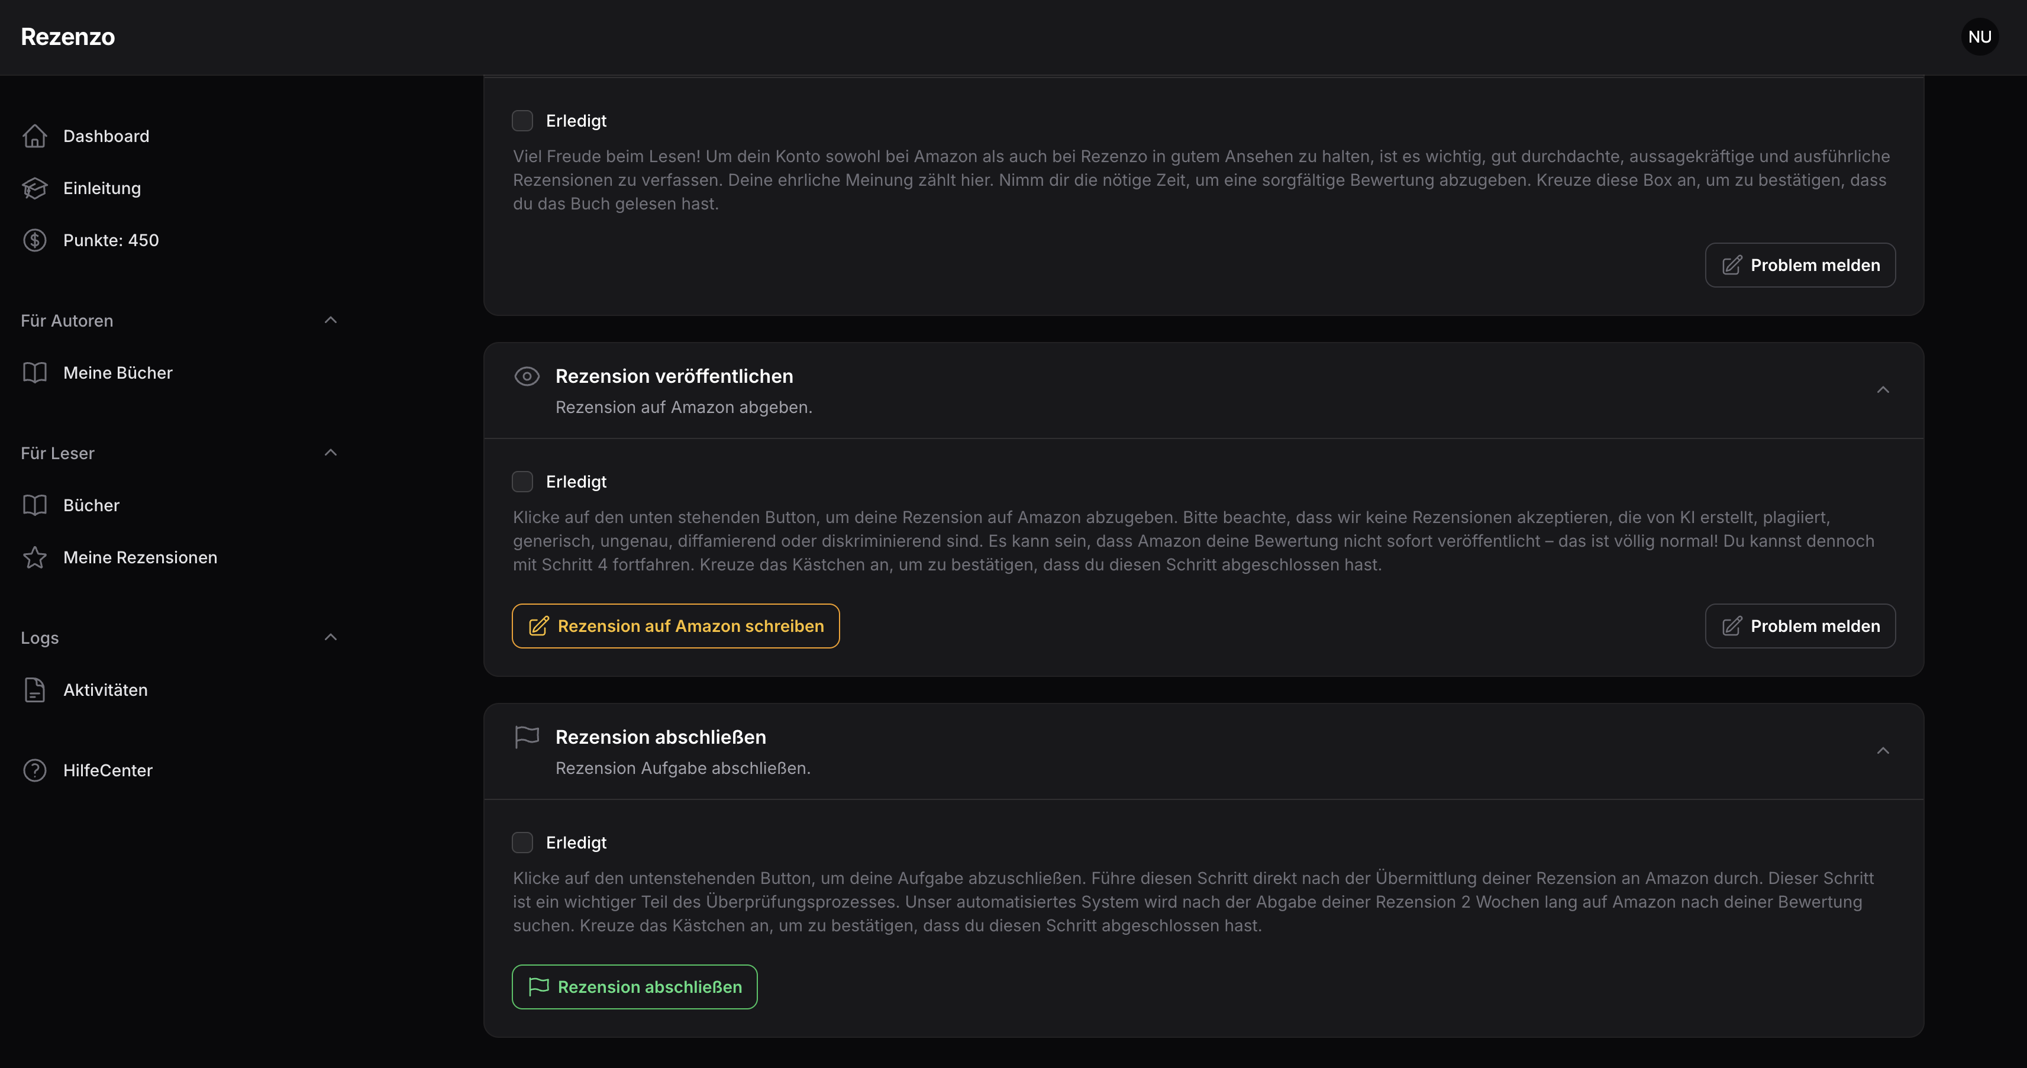Click Problem melden in Rezension veröffentlichen card
2027x1068 pixels.
tap(1800, 627)
